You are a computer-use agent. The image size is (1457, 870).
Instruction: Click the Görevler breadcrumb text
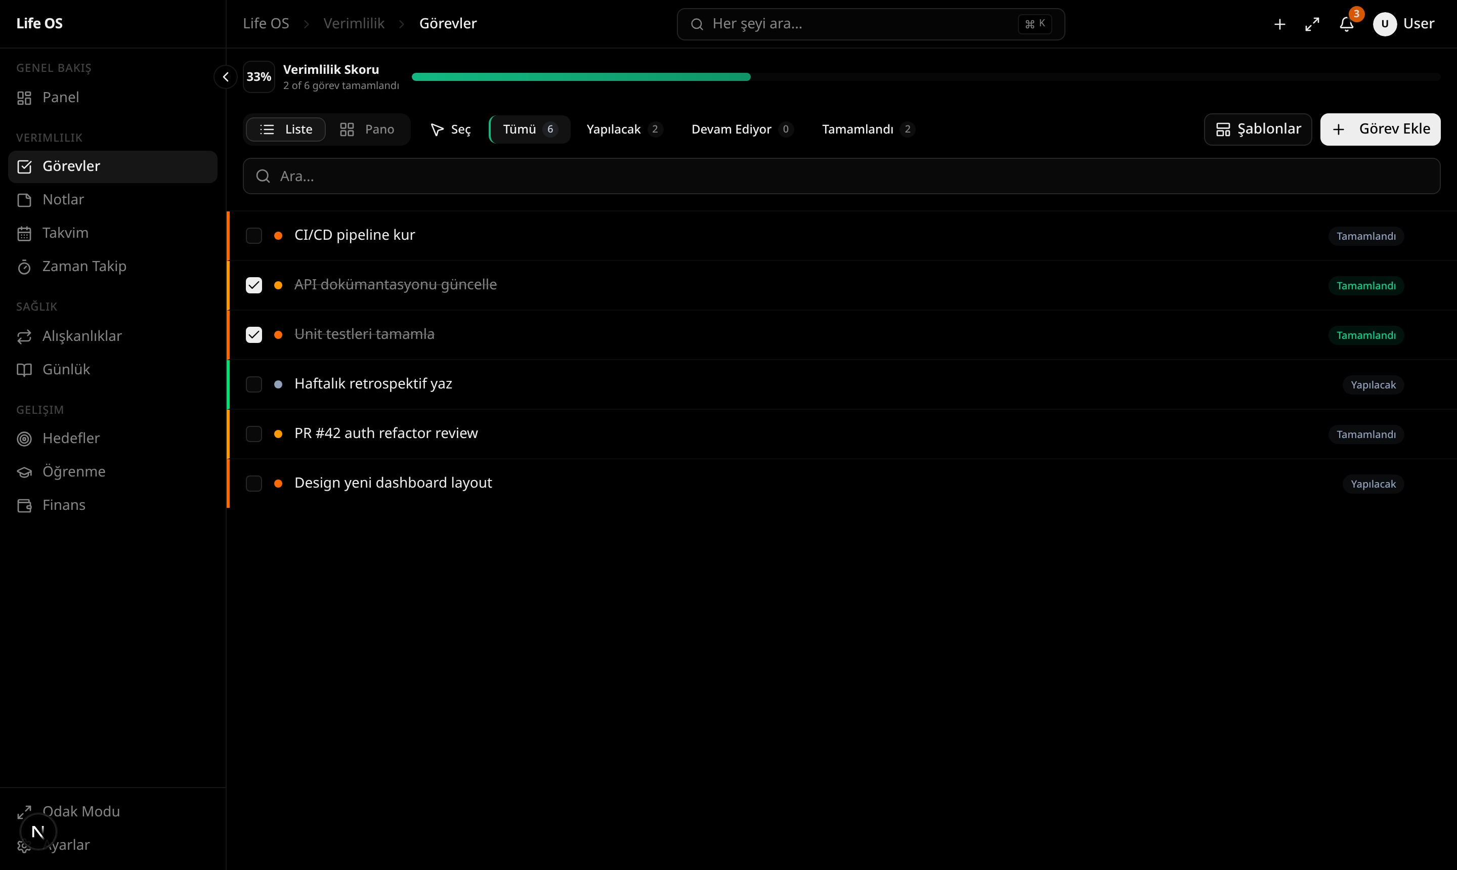click(x=448, y=23)
